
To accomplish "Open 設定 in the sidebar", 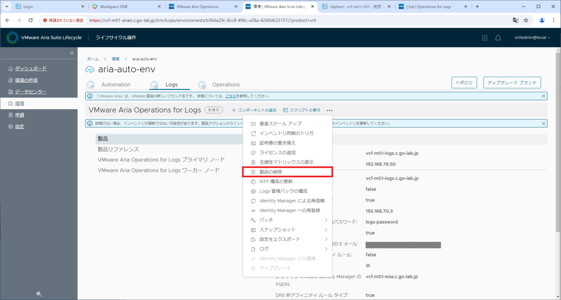I will pyautogui.click(x=19, y=126).
